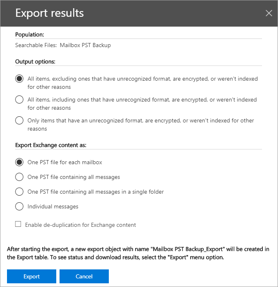Pick the all messages in a single folder radio
Image resolution: width=278 pixels, height=287 pixels.
click(x=19, y=192)
